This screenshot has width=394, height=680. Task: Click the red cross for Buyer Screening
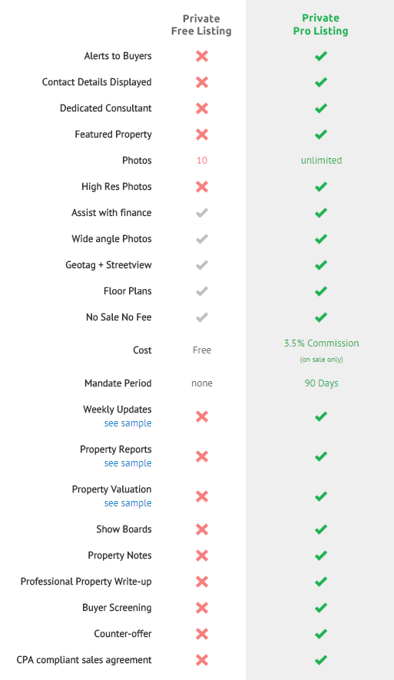coord(202,608)
